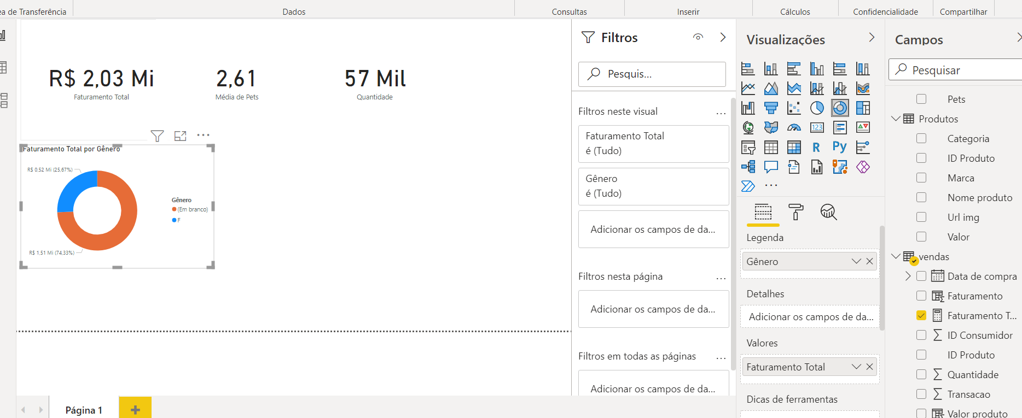Click the blue F legend marker
Image resolution: width=1022 pixels, height=418 pixels.
174,220
